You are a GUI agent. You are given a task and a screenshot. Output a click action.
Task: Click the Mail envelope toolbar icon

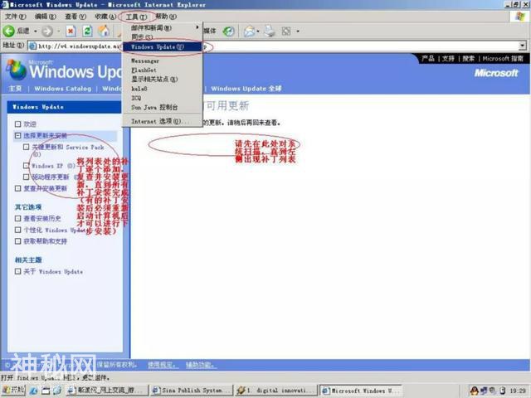(x=249, y=32)
